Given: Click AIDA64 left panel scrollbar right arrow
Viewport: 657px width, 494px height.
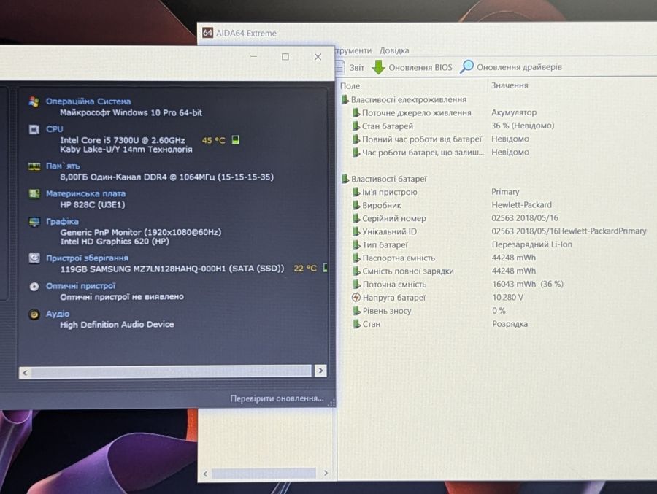Looking at the screenshot, I should [x=326, y=473].
